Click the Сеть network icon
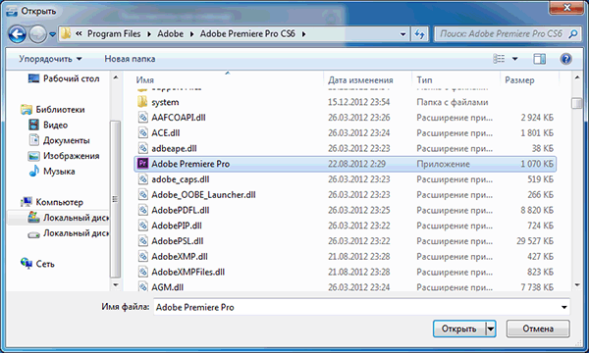 point(27,264)
